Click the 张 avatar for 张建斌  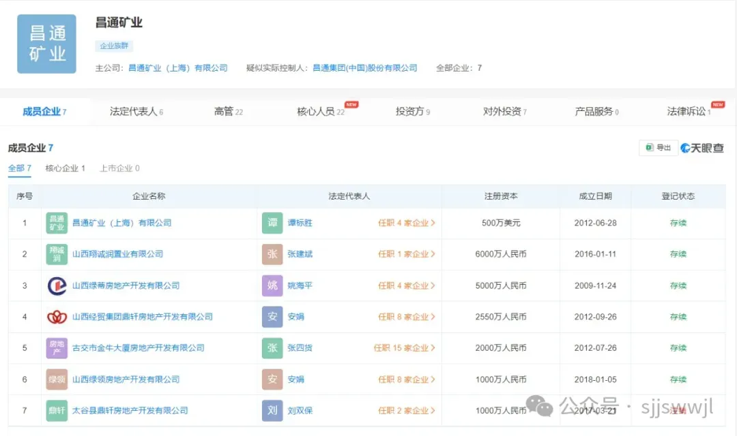pos(272,254)
